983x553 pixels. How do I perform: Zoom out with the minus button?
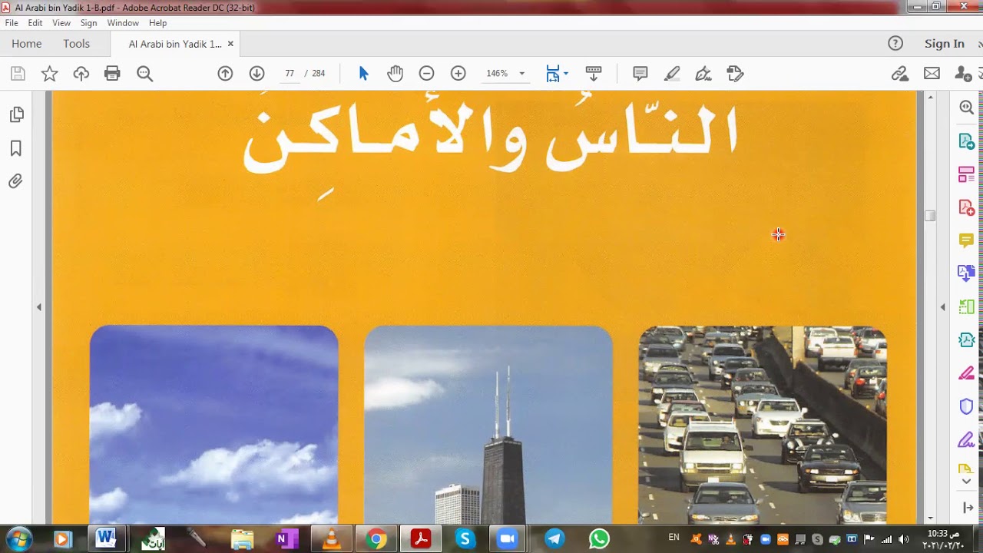[426, 74]
